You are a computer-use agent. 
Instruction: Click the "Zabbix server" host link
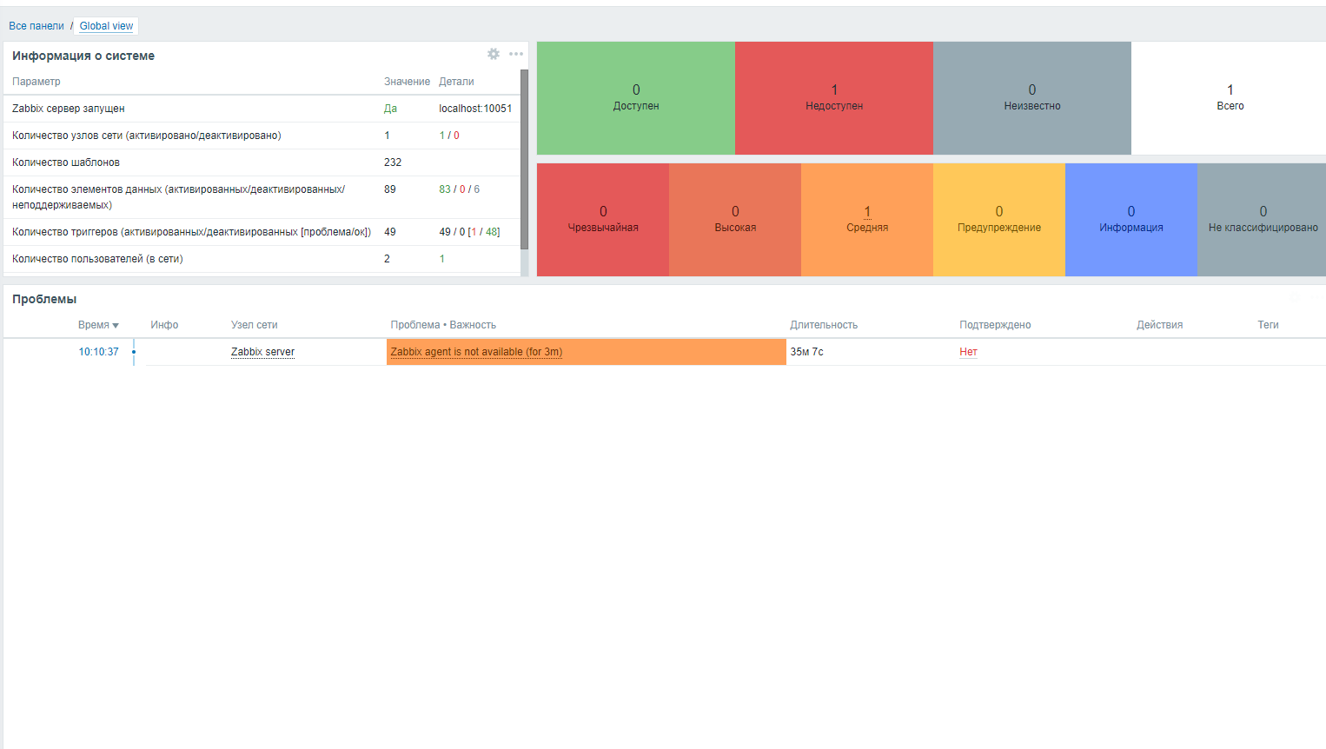pyautogui.click(x=262, y=352)
